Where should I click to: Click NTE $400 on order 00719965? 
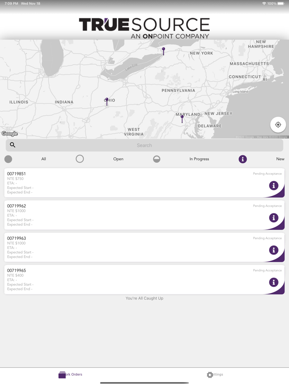15,276
